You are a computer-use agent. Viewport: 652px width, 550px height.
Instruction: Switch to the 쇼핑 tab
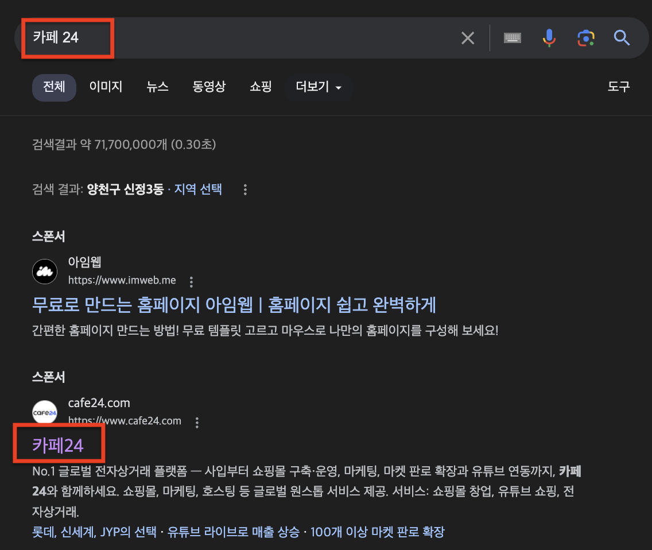tap(261, 87)
